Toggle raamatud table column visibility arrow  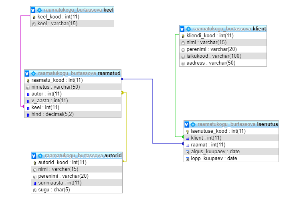pos(27,73)
